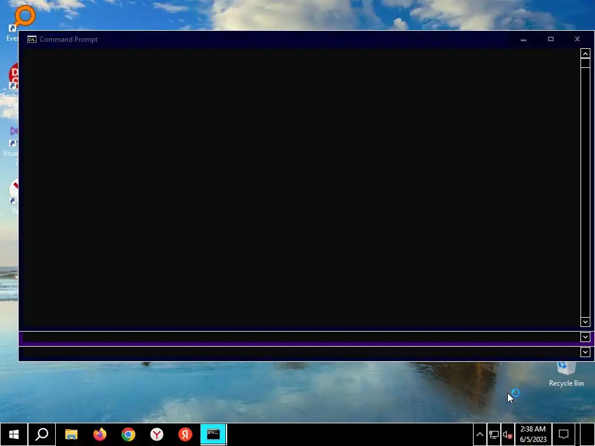595x446 pixels.
Task: Select the Visual Studio desktop shortcut
Action: tap(12, 146)
